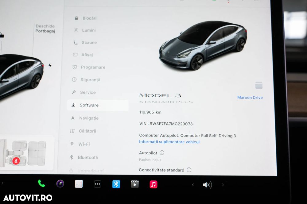This screenshot has width=307, height=204.
Task: Tap the blue Bluetooth app icon
Action: 116,184
